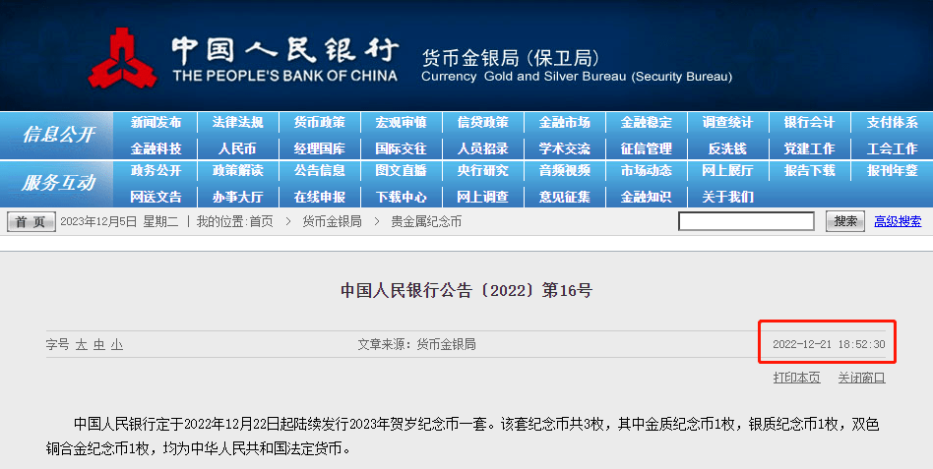Go to 货币政策 section
This screenshot has width=933, height=469.
[x=320, y=123]
